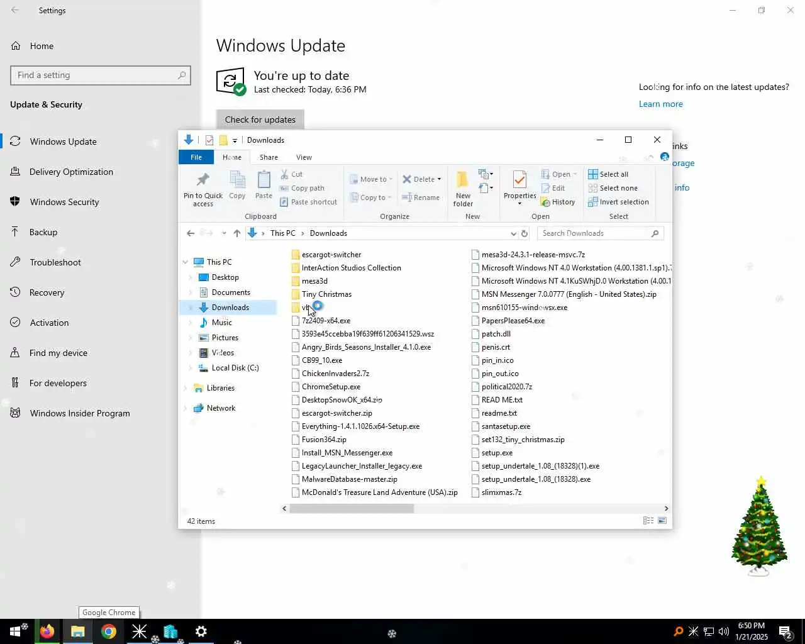This screenshot has height=644, width=805.
Task: Select Network in navigation pane
Action: [x=221, y=408]
